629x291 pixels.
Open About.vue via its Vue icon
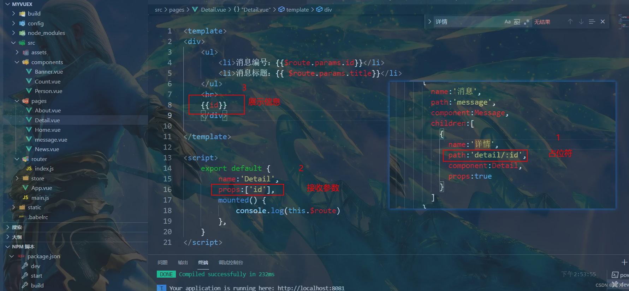pos(29,110)
